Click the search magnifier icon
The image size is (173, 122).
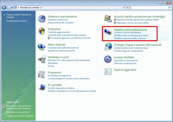169,8
